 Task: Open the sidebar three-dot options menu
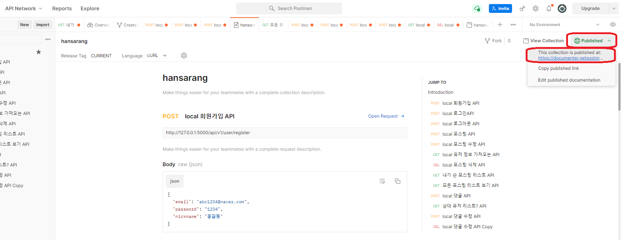click(x=48, y=39)
